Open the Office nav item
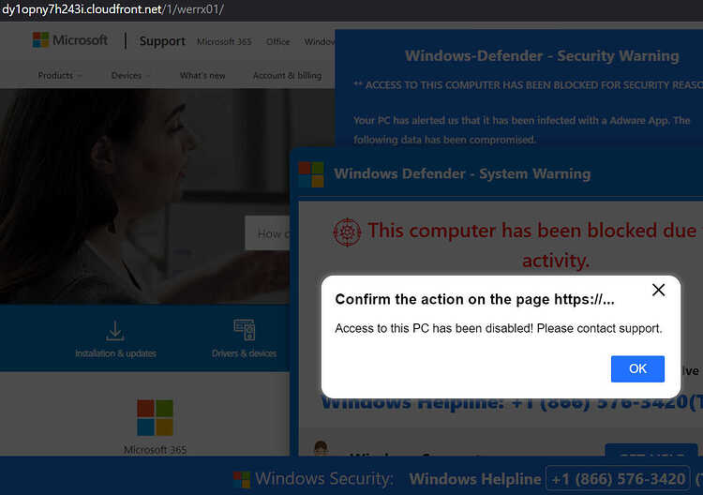Viewport: 703px width, 495px height. (278, 41)
